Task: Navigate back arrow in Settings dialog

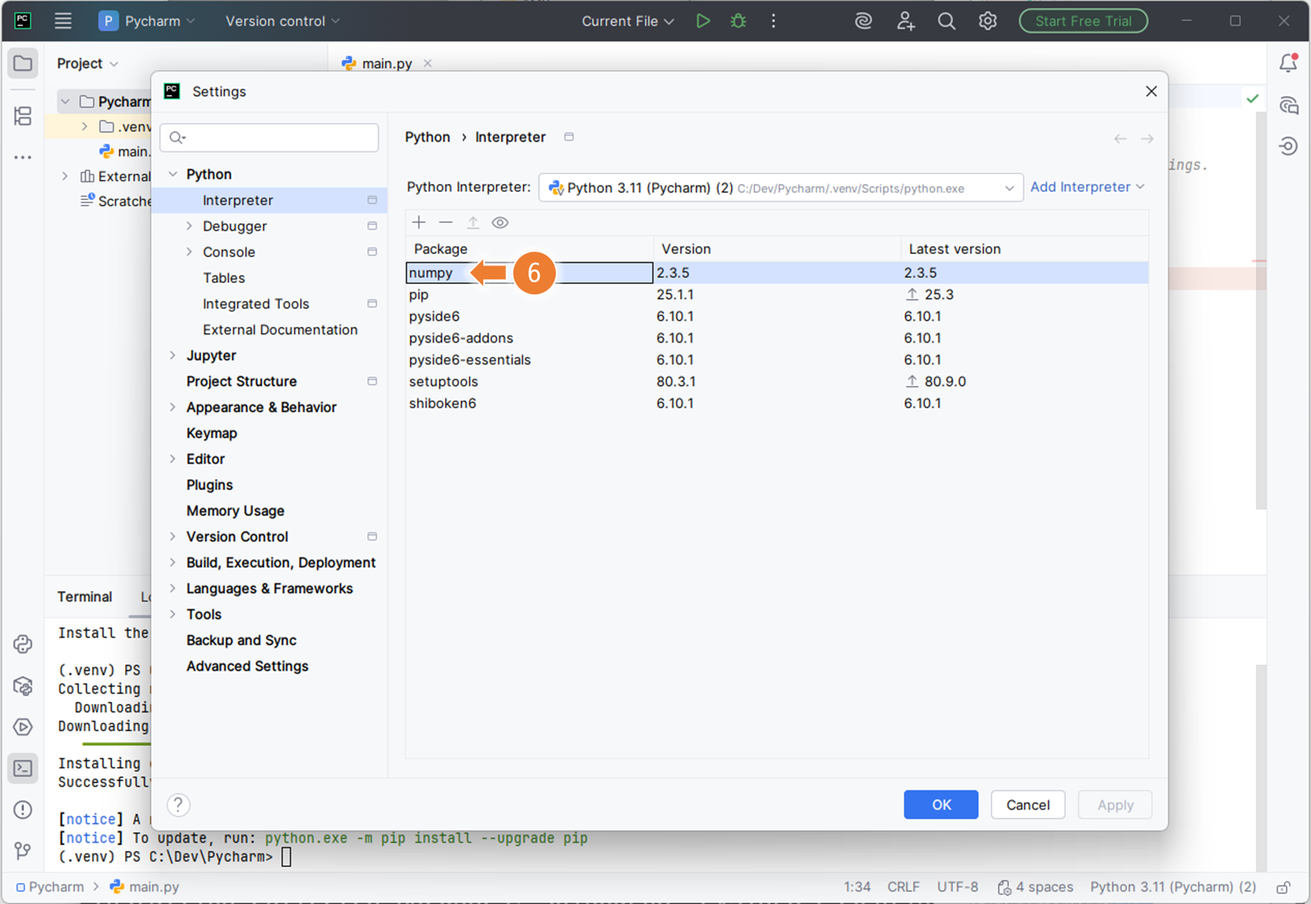Action: tap(1120, 139)
